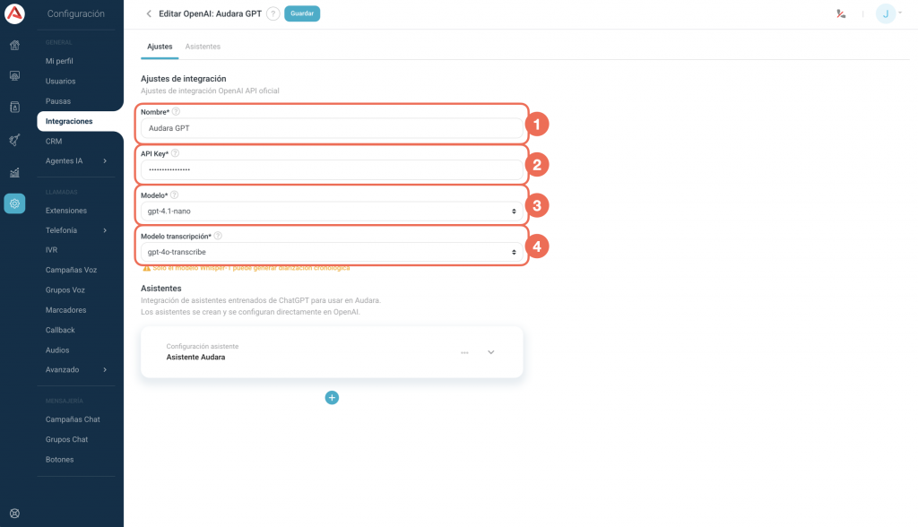The width and height of the screenshot is (918, 527).
Task: Open the Modelo transcripción dropdown
Action: click(332, 253)
